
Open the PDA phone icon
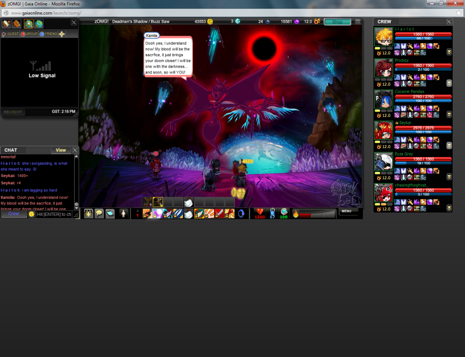[x=110, y=213]
